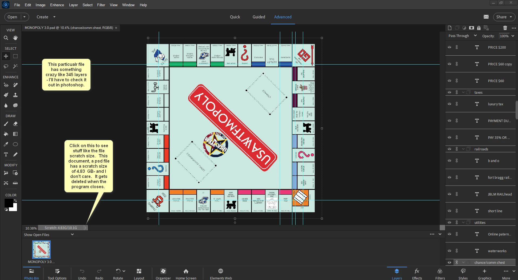Select the Pencil tool
Screen dimensions: 518x280
click(x=15, y=154)
